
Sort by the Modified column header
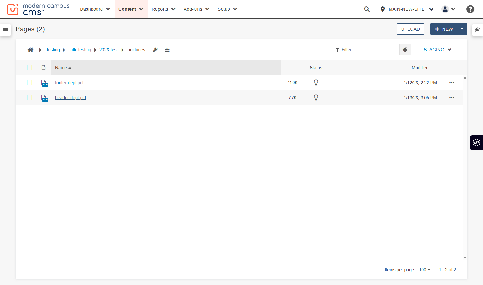pyautogui.click(x=420, y=68)
